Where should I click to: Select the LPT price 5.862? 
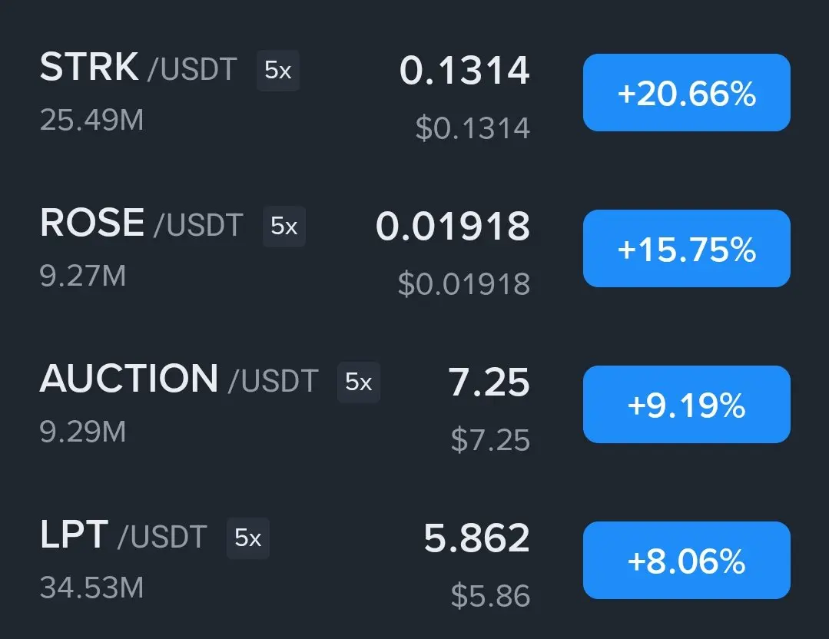point(477,538)
